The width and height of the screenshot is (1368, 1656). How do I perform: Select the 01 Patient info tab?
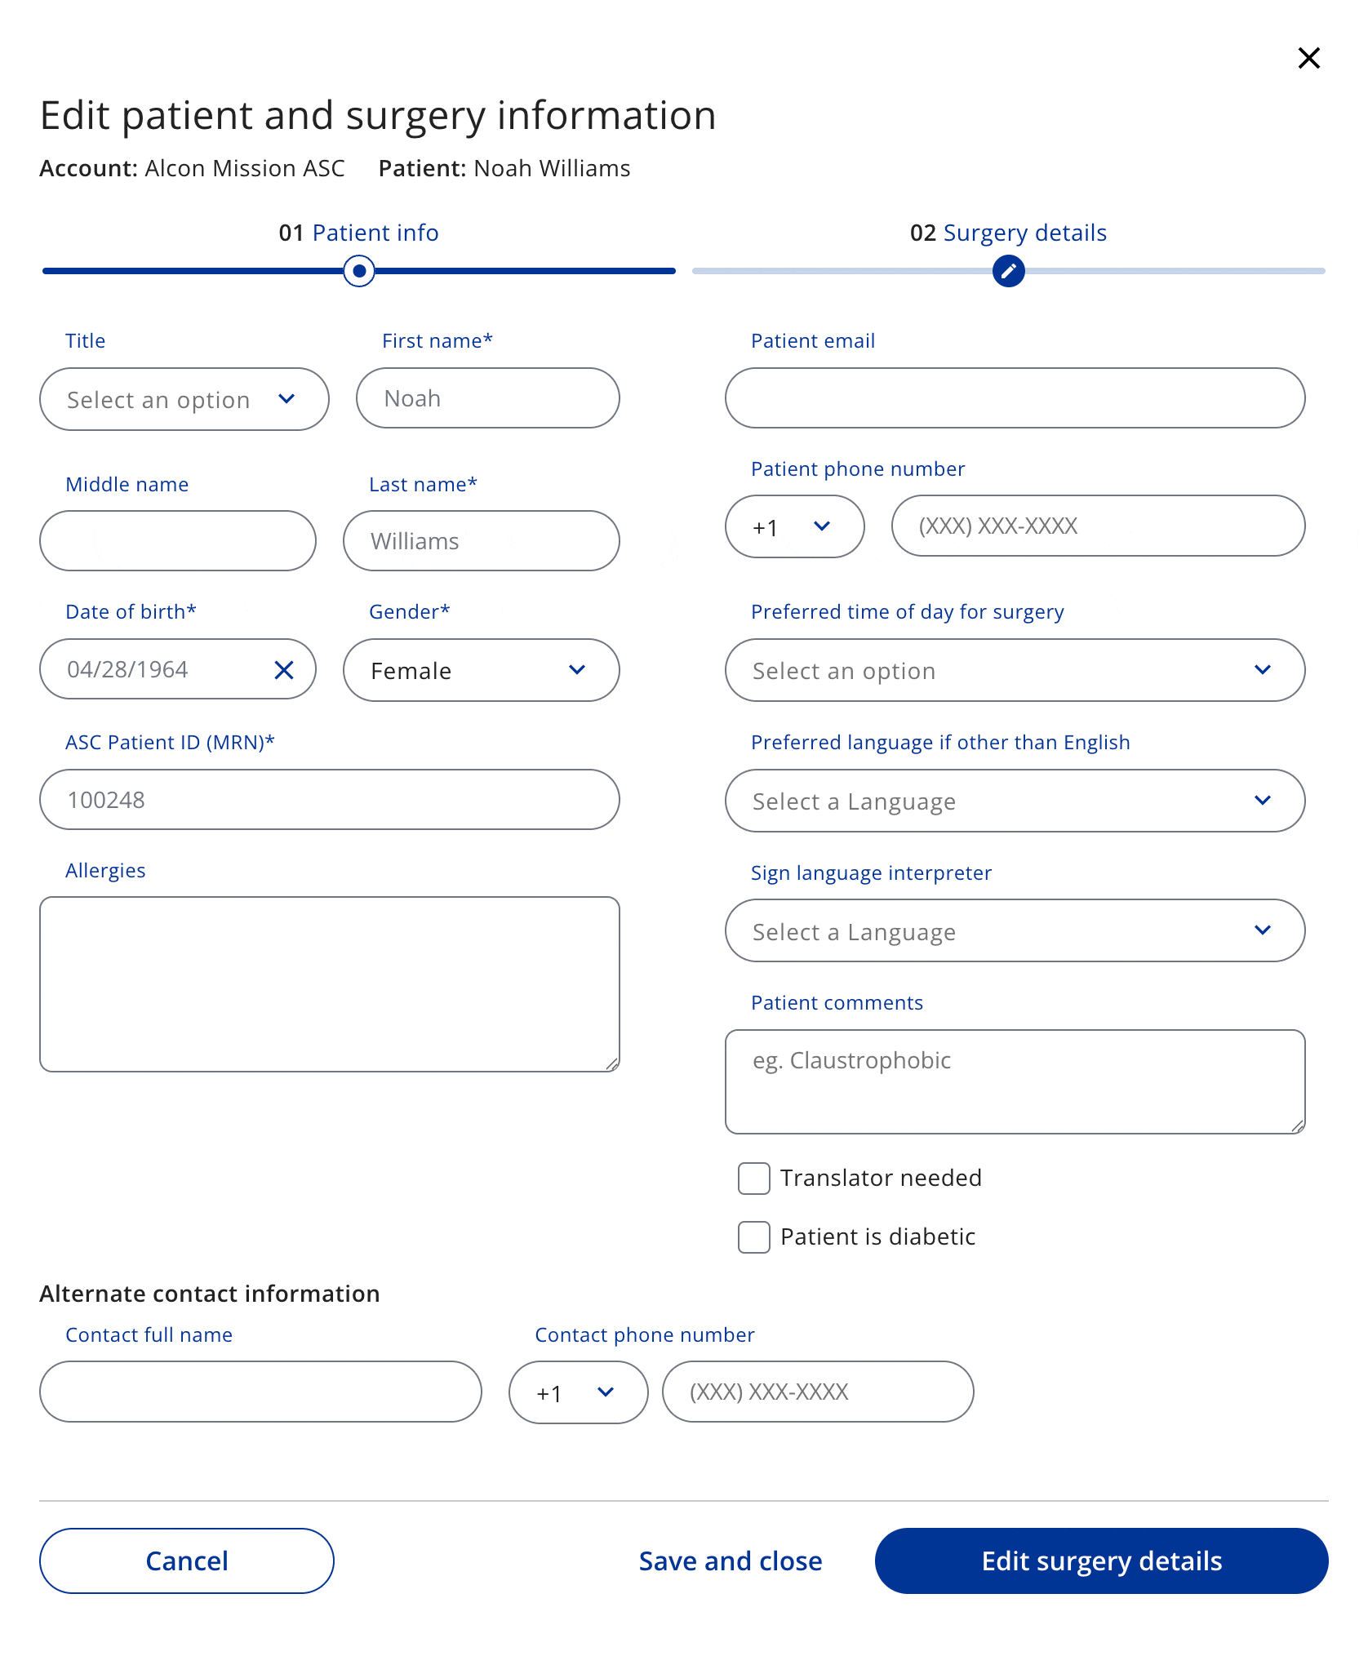coord(359,233)
